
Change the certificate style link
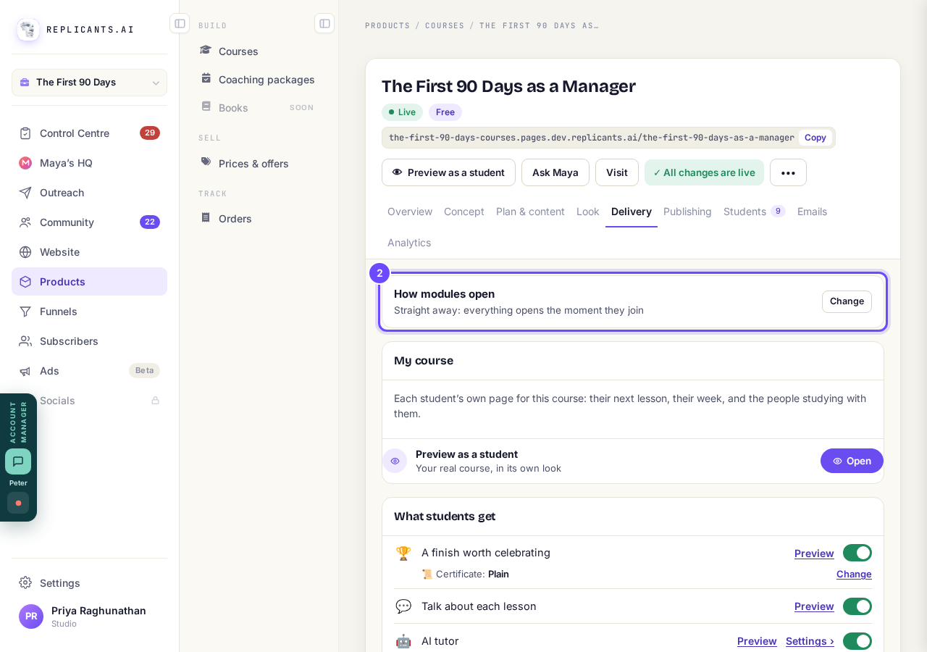point(854,574)
